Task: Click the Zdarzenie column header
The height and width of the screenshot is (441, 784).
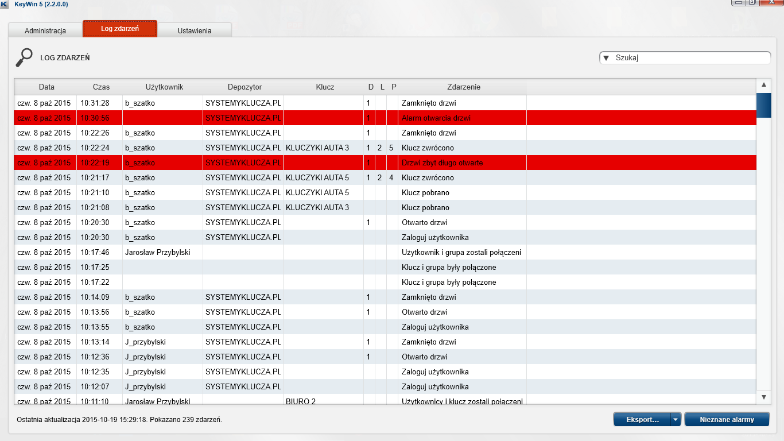Action: pos(463,87)
